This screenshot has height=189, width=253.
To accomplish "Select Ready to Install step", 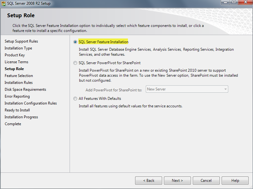I will point(17,110).
